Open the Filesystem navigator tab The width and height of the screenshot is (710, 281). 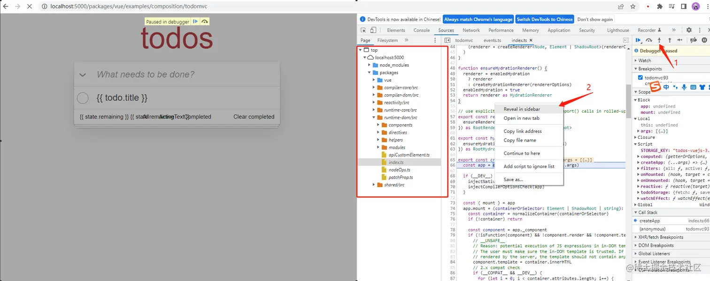point(387,40)
